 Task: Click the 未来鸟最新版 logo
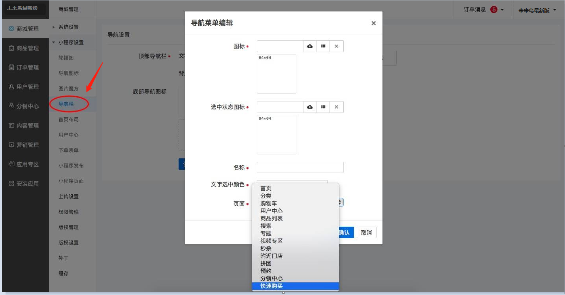pos(23,8)
